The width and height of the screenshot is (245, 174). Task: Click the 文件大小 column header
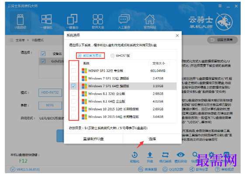click(159, 63)
